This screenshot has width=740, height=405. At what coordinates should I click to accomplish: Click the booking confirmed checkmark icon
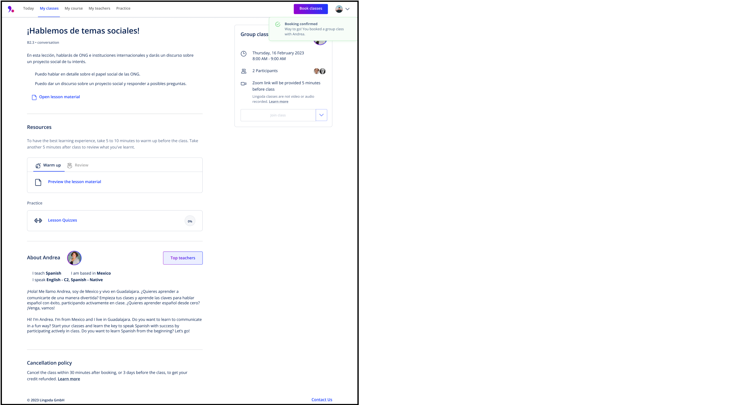pos(278,24)
